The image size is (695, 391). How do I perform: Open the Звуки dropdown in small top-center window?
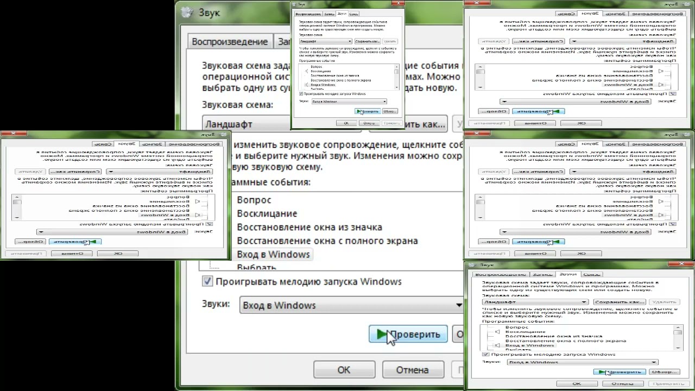(x=349, y=102)
